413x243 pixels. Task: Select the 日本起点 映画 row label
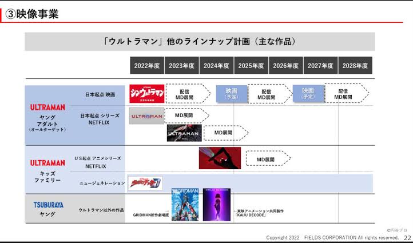(x=100, y=94)
